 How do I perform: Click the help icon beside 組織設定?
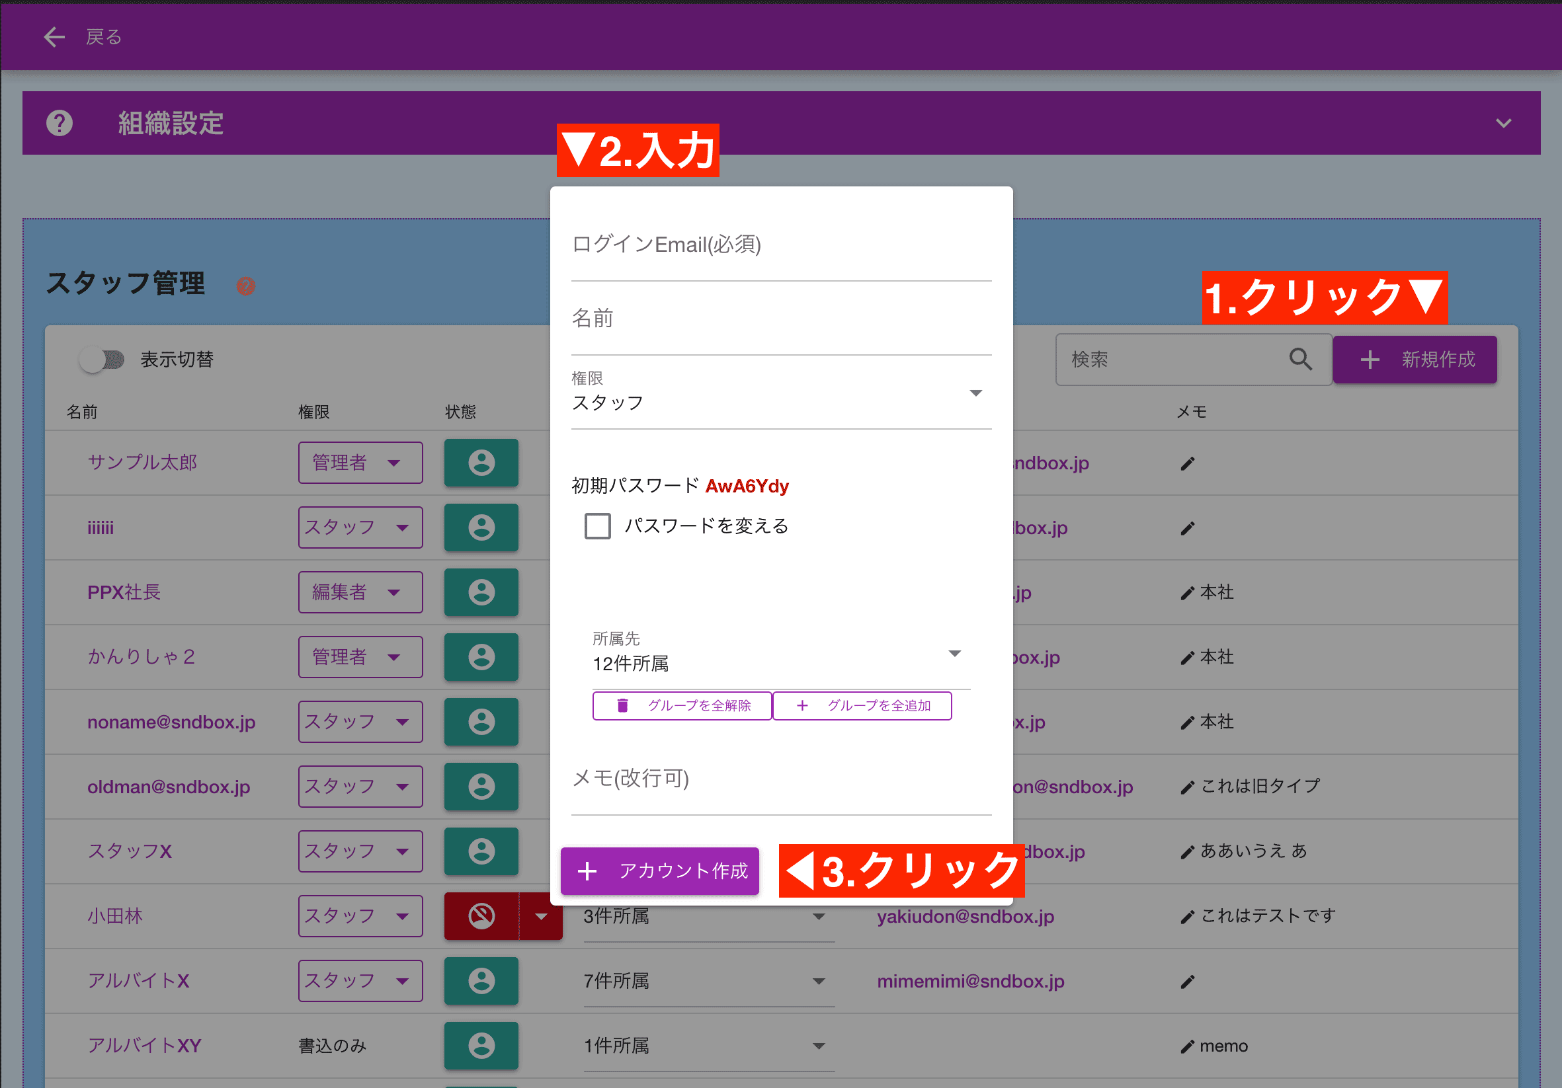pyautogui.click(x=60, y=123)
